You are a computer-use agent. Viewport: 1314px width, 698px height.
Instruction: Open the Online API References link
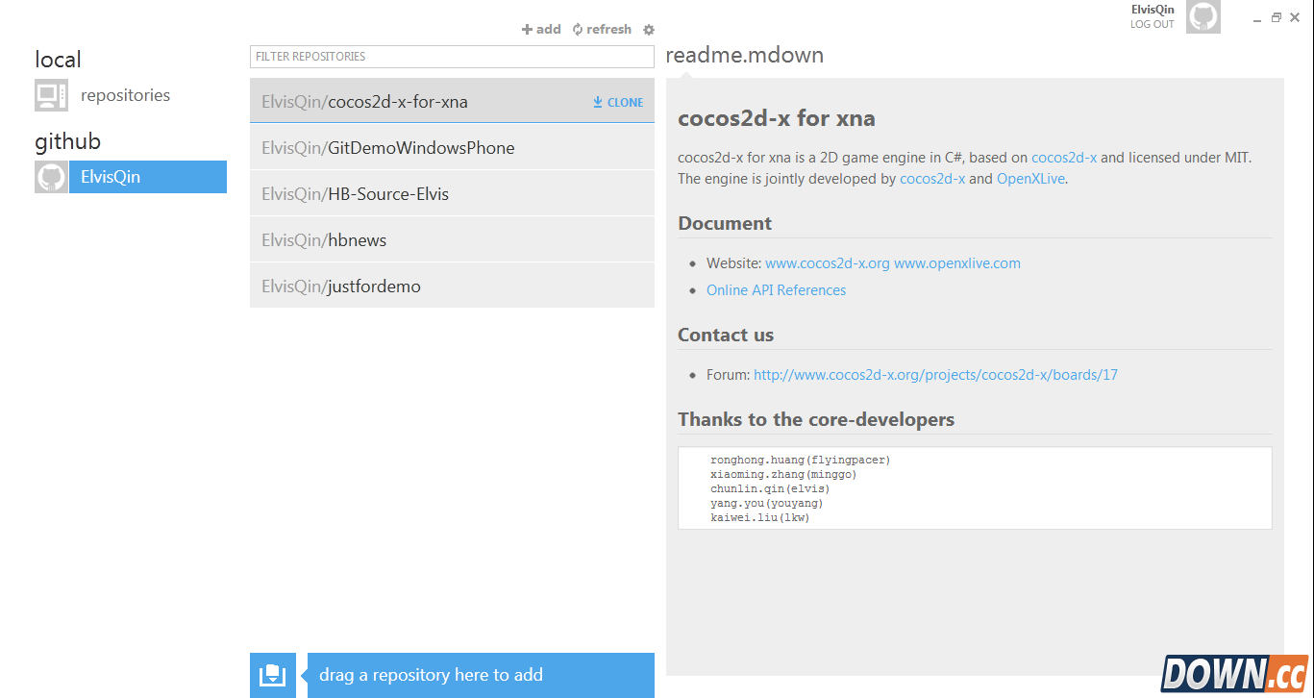click(x=776, y=289)
